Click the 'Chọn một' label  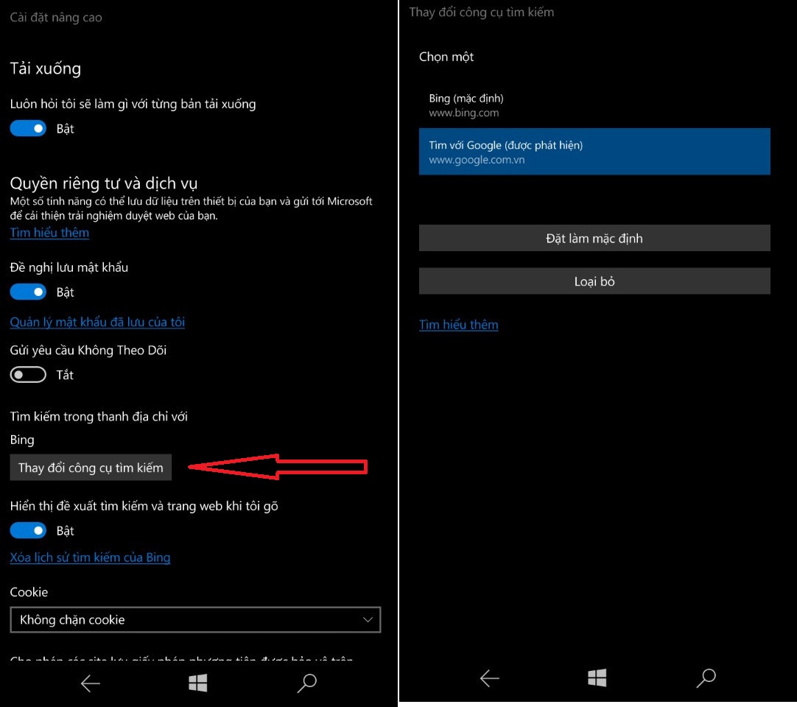click(x=446, y=57)
